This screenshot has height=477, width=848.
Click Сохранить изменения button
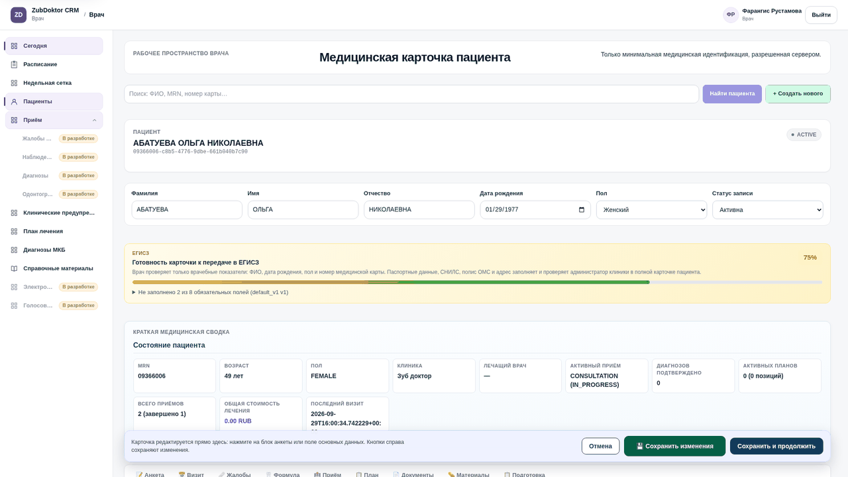click(x=674, y=446)
